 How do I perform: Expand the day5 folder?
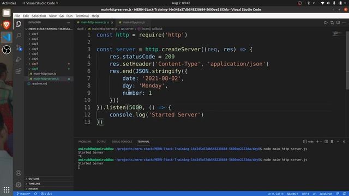(x=35, y=54)
